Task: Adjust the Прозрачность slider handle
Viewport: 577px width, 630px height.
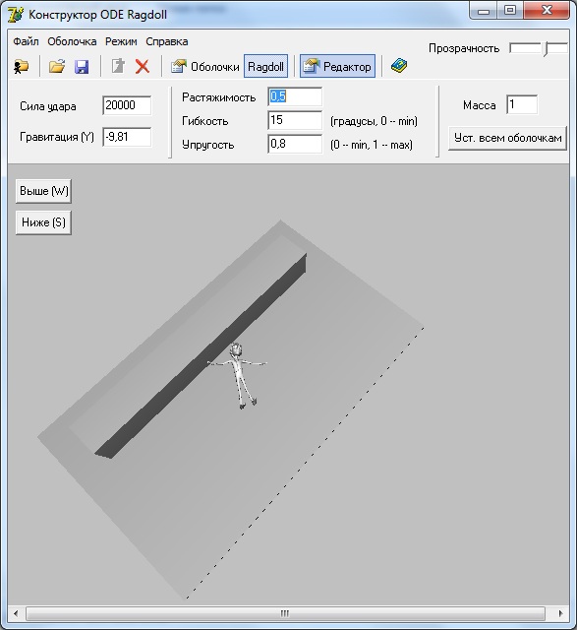Action: [x=547, y=49]
